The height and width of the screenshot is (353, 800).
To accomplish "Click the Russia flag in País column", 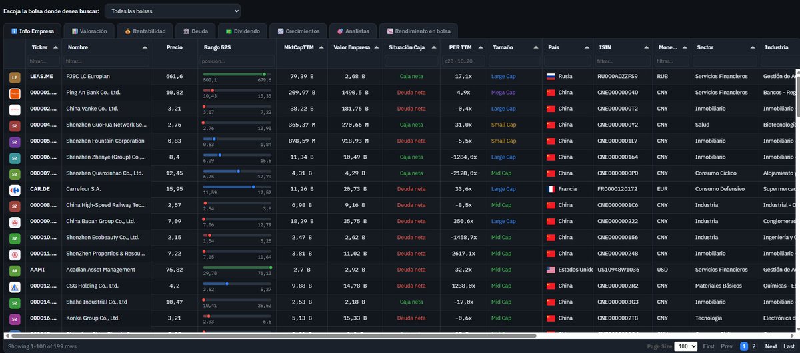I will 551,77.
